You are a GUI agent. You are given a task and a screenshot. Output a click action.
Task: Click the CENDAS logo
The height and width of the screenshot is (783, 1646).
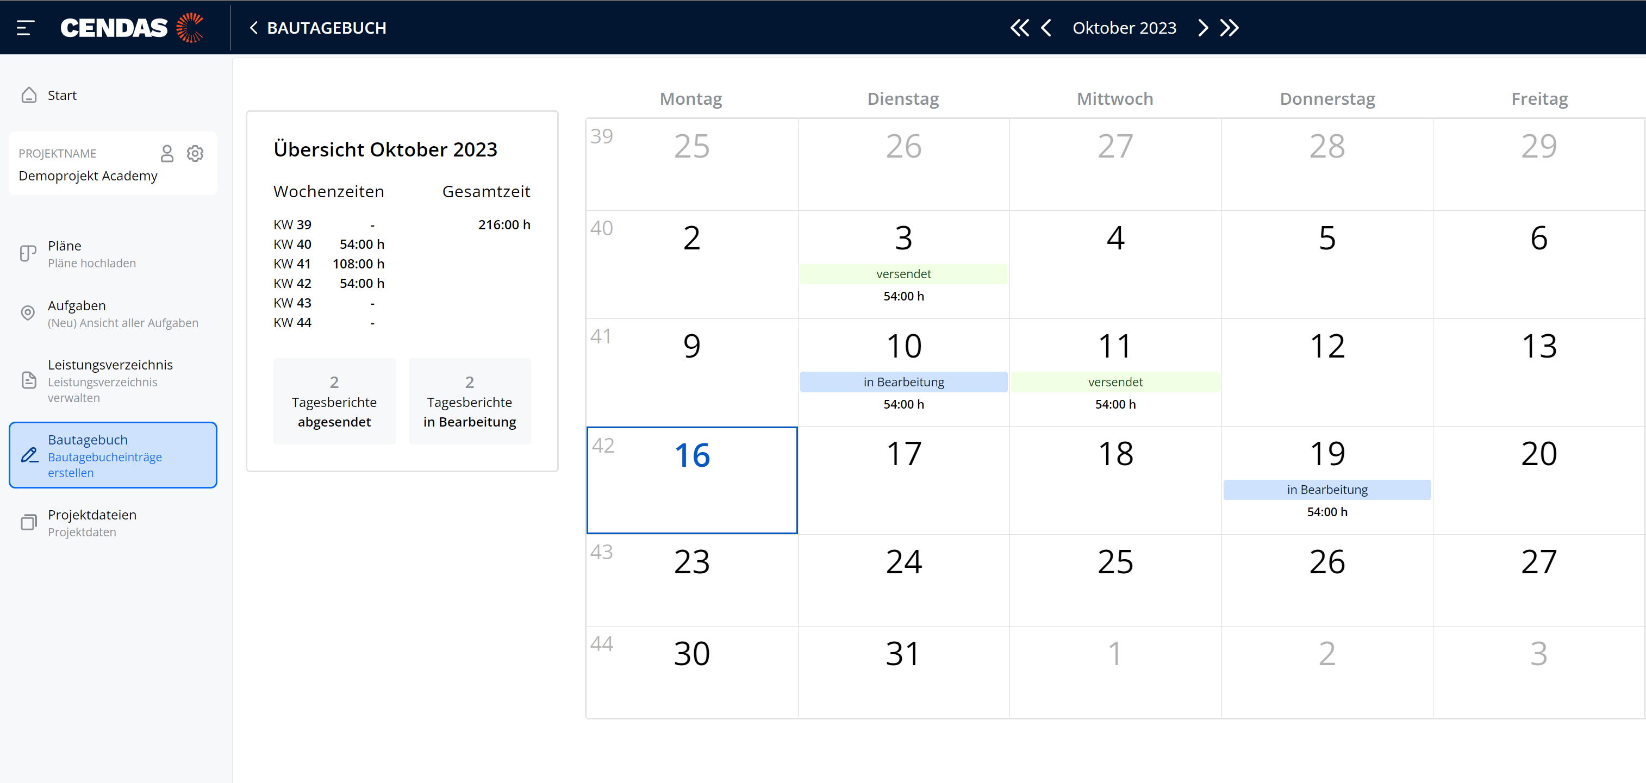tap(132, 28)
